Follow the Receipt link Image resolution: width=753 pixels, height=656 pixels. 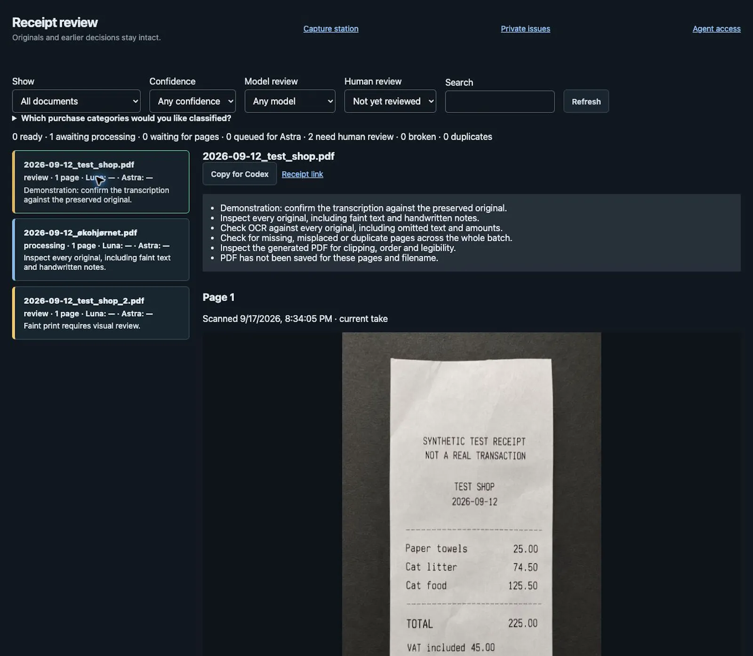point(302,174)
